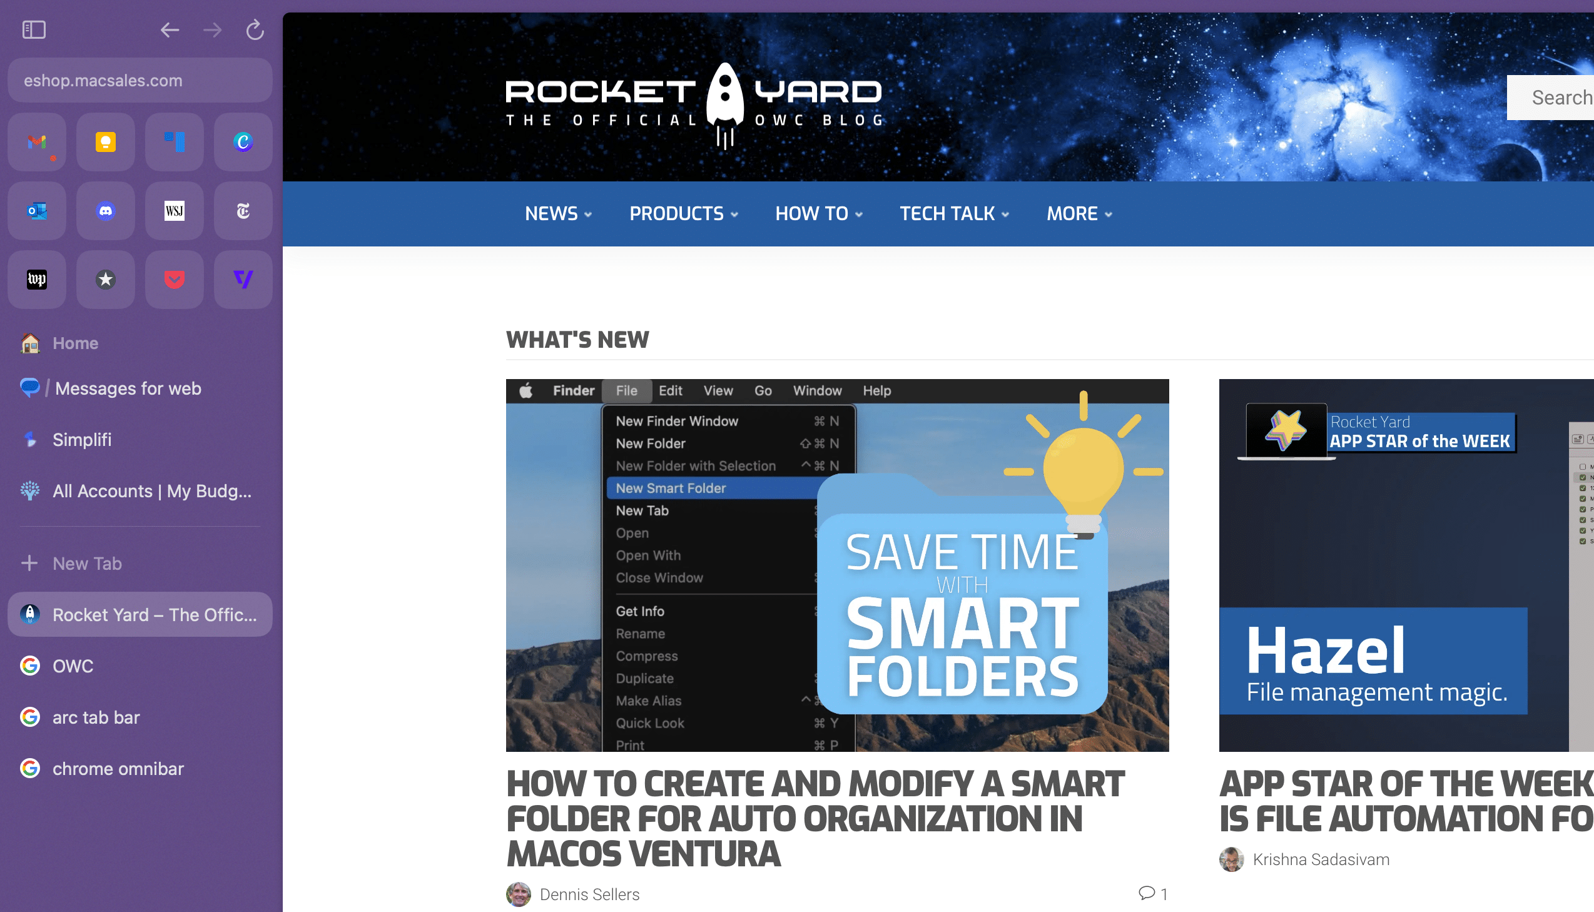1594x912 pixels.
Task: Click the Smart Folders article thumbnail
Action: coord(837,564)
